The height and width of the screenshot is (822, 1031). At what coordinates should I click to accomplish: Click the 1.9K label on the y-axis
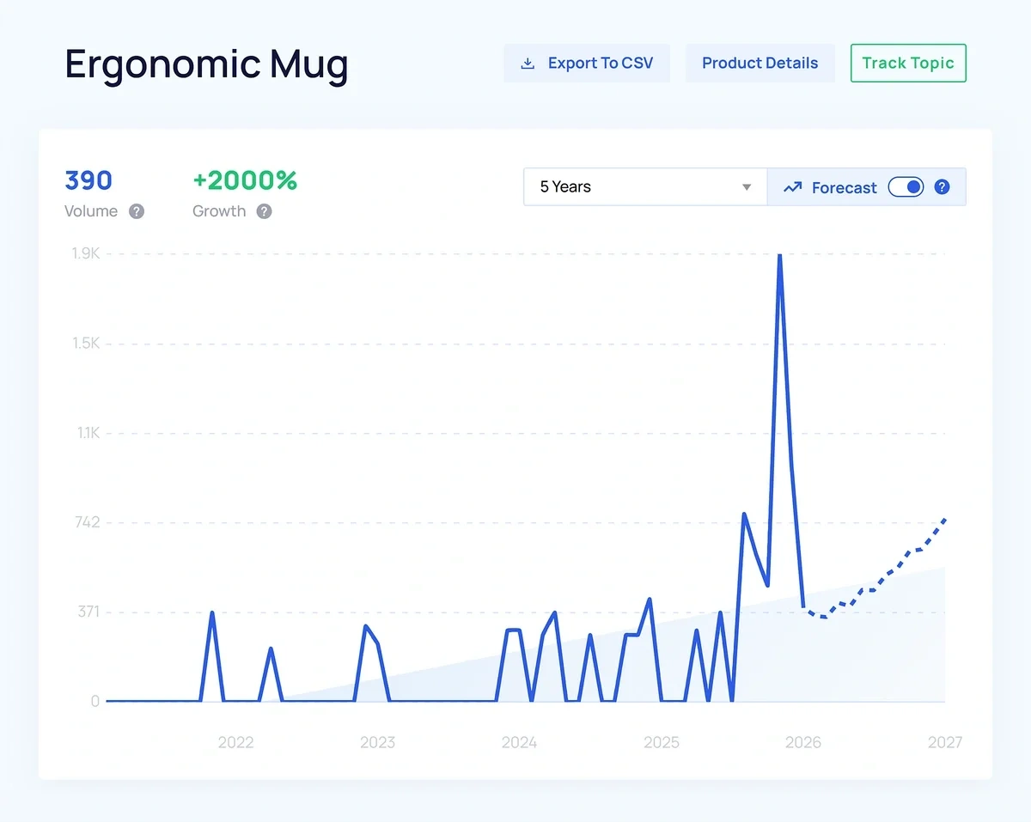coord(86,253)
